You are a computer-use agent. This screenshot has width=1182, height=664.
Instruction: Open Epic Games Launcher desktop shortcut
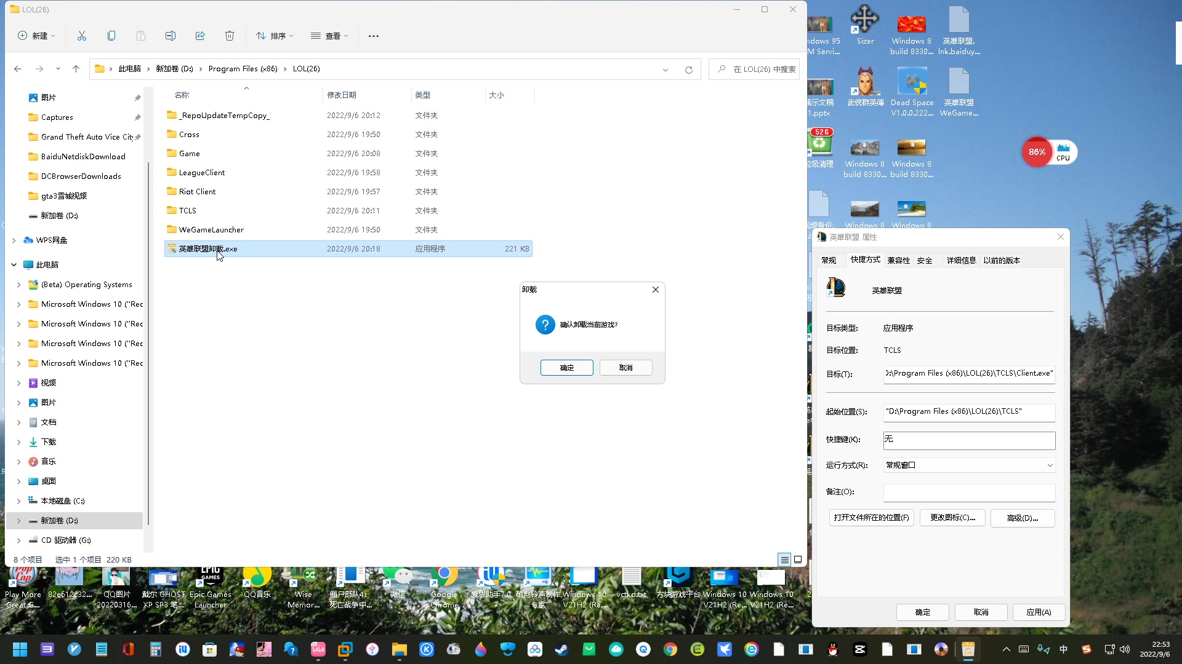click(210, 588)
